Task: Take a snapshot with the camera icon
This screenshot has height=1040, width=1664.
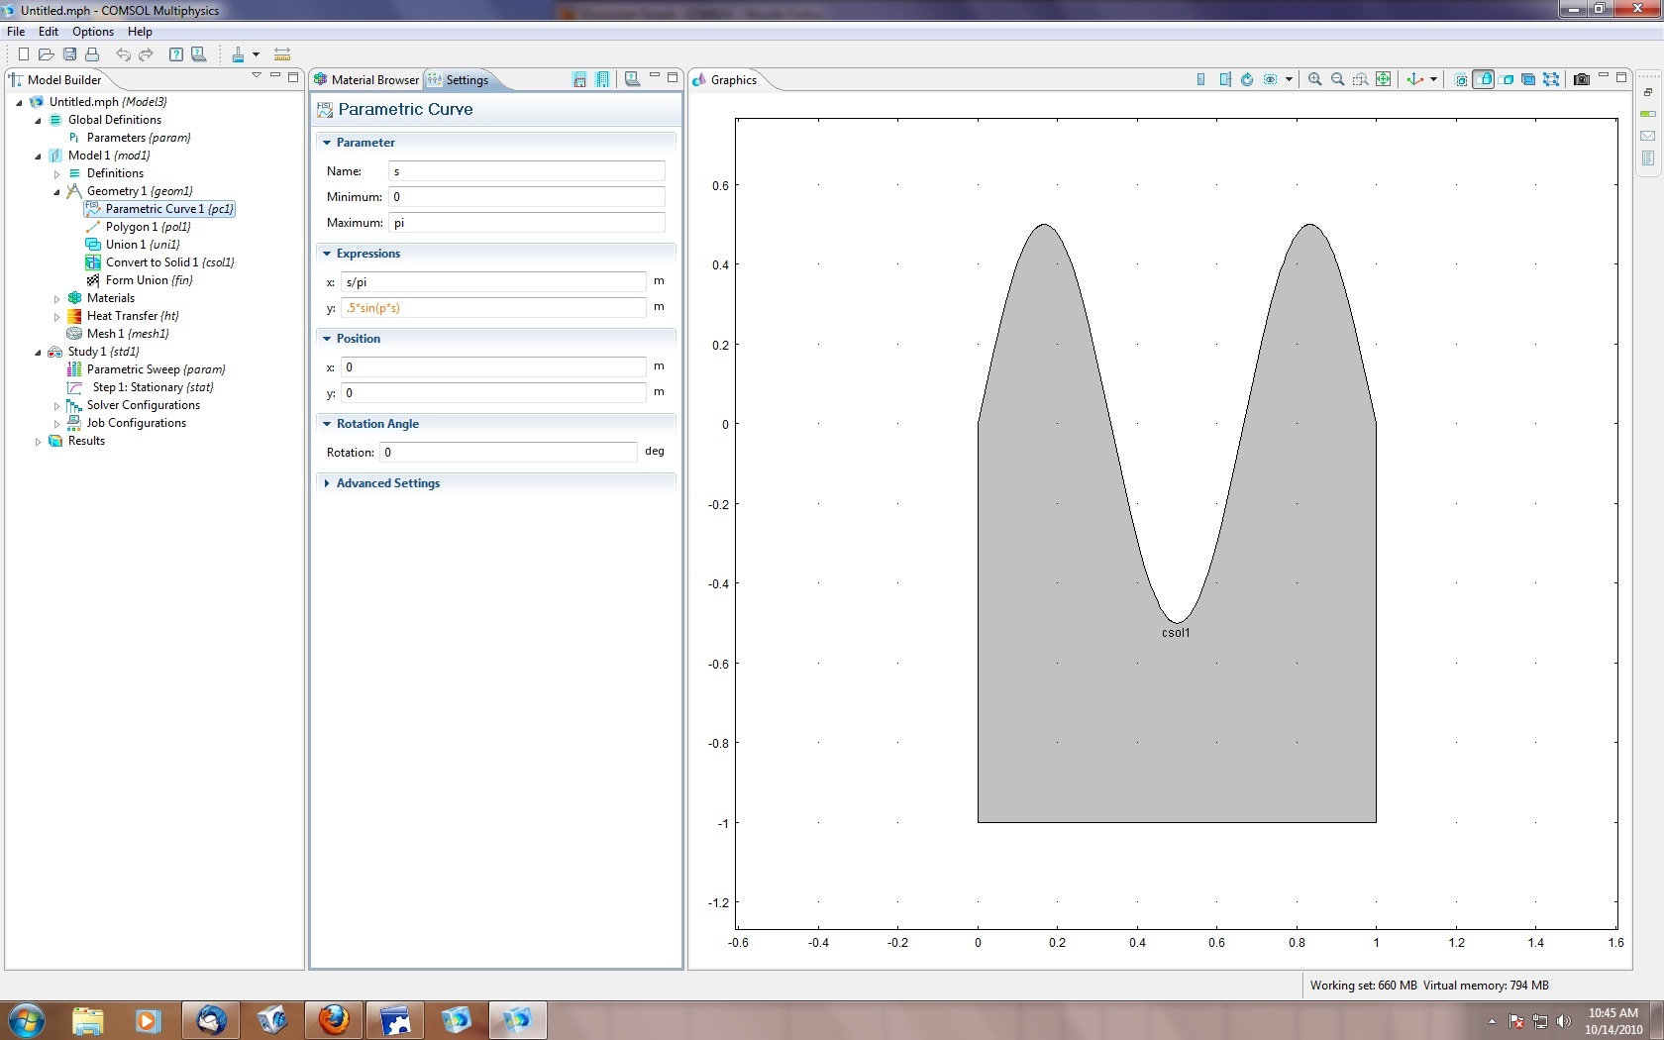Action: coord(1581,79)
